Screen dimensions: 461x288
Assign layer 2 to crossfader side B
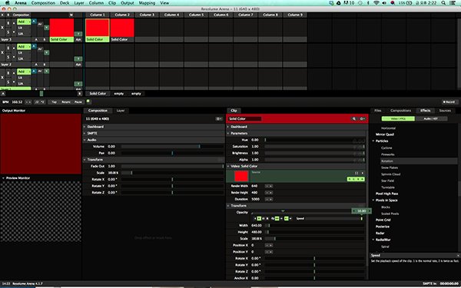45,65
